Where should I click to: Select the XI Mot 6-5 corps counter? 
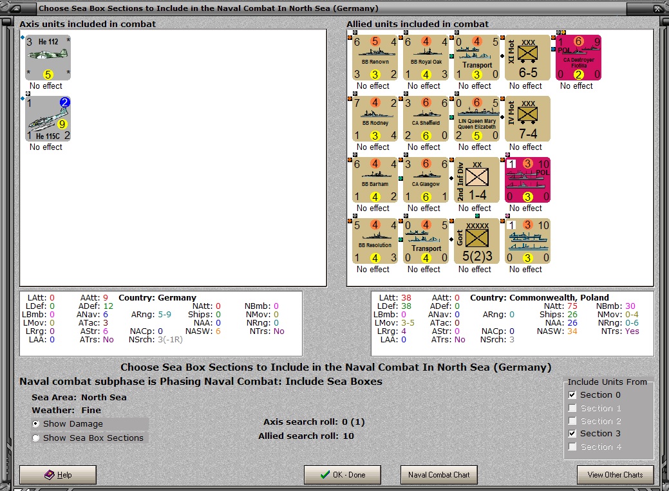pyautogui.click(x=528, y=57)
